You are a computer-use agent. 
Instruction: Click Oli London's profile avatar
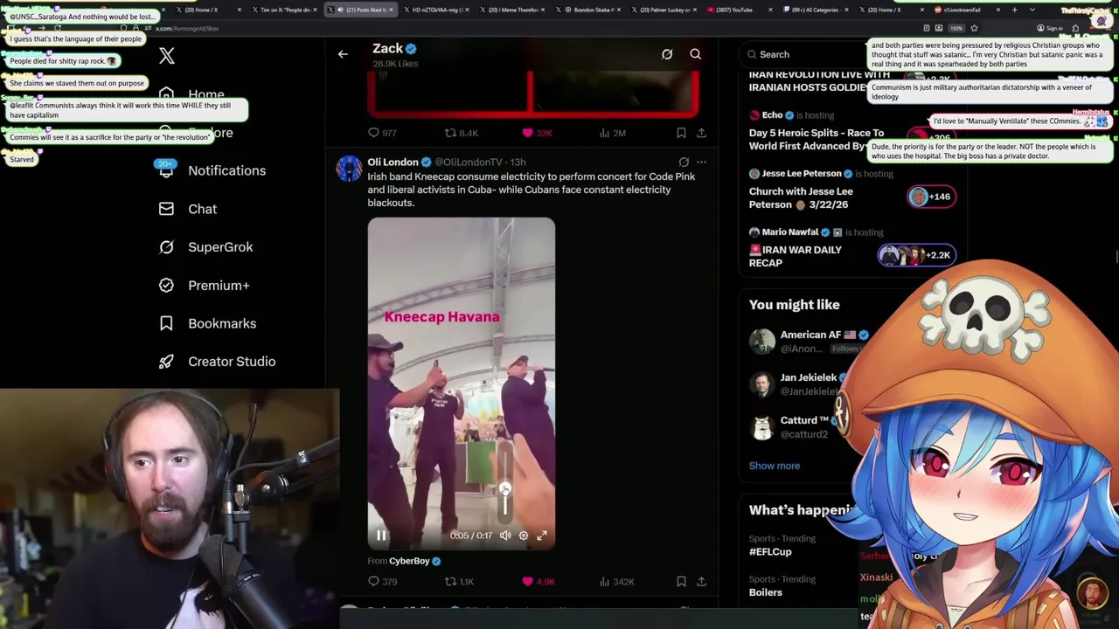[349, 169]
